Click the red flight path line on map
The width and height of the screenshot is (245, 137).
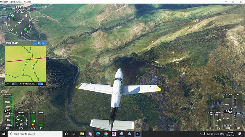[26, 60]
